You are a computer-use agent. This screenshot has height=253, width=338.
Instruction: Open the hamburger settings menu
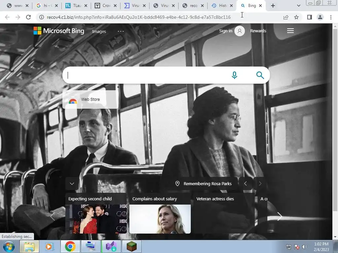[290, 31]
